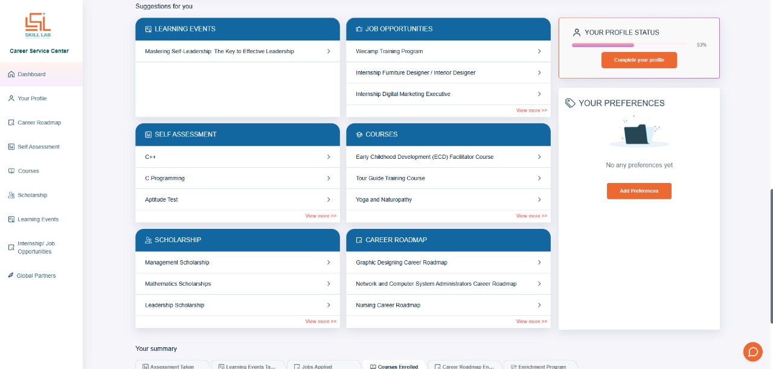This screenshot has height=369, width=773.
Task: Expand the Aptitude Test chevron arrow
Action: (x=329, y=199)
